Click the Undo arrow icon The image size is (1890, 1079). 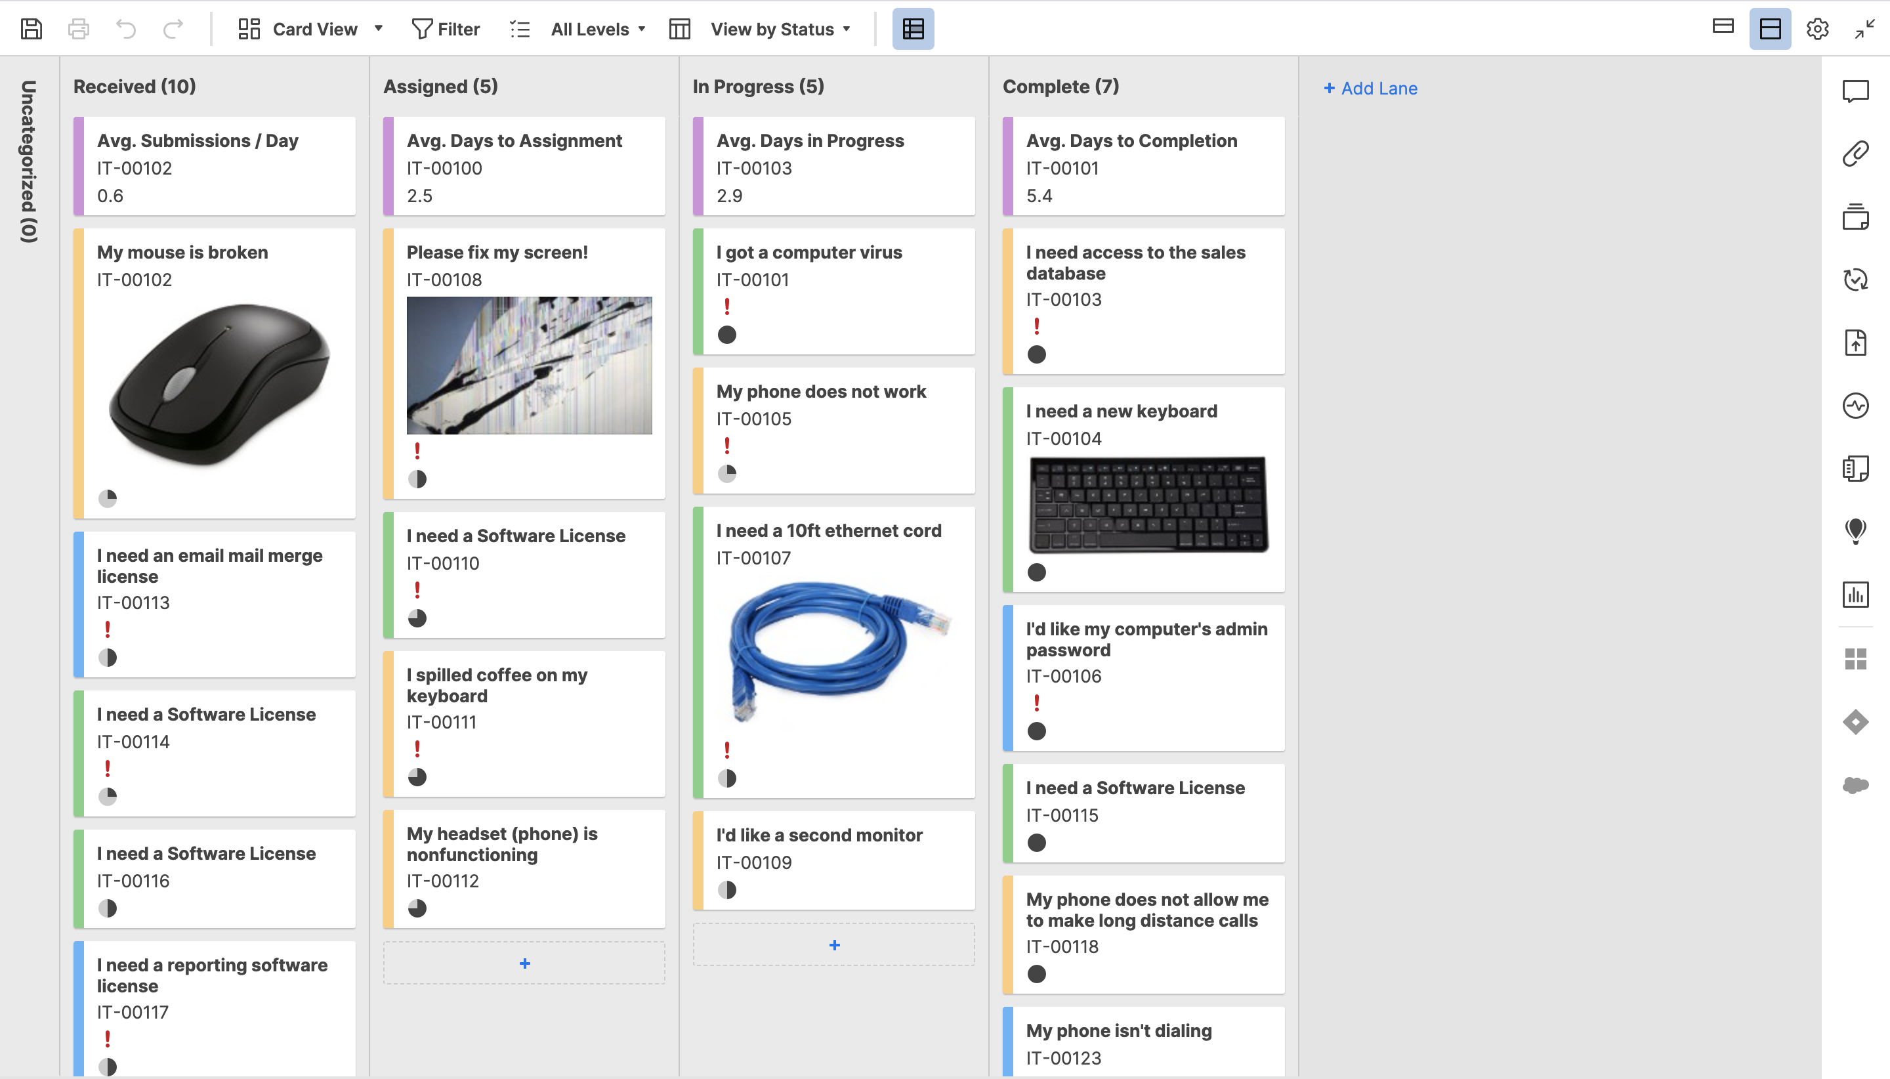126,29
